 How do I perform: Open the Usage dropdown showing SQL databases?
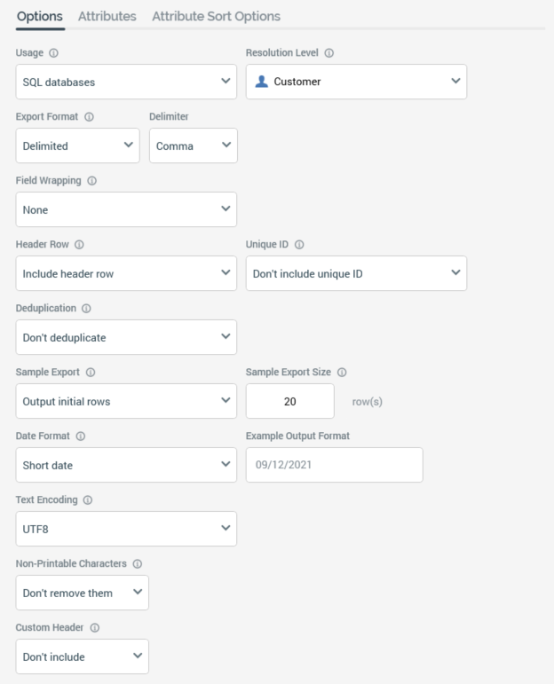point(126,82)
